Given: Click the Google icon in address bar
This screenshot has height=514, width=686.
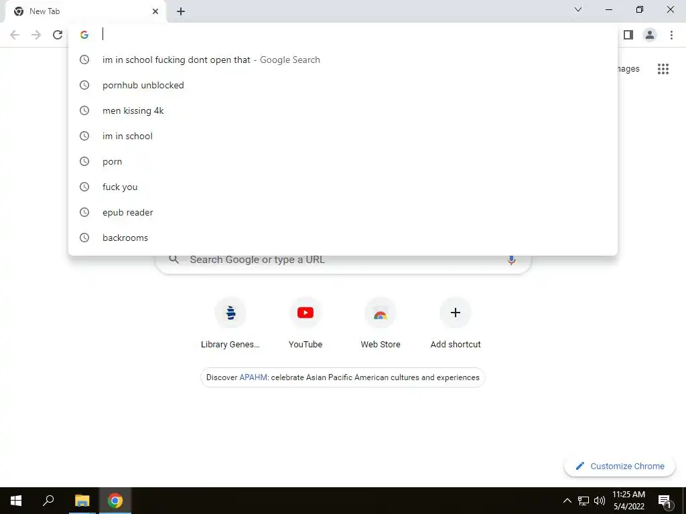Looking at the screenshot, I should coord(84,35).
